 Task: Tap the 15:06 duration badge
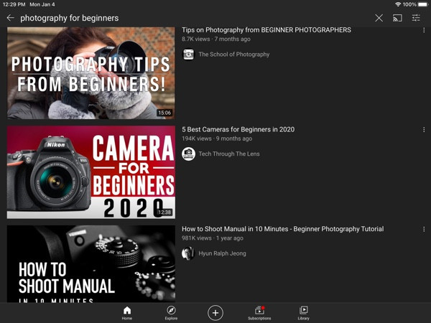(164, 113)
